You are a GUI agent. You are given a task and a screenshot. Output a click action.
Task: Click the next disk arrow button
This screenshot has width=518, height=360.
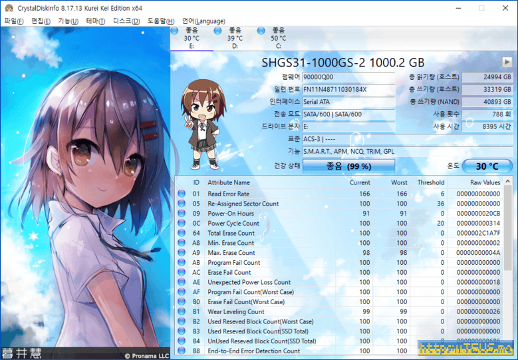[507, 62]
